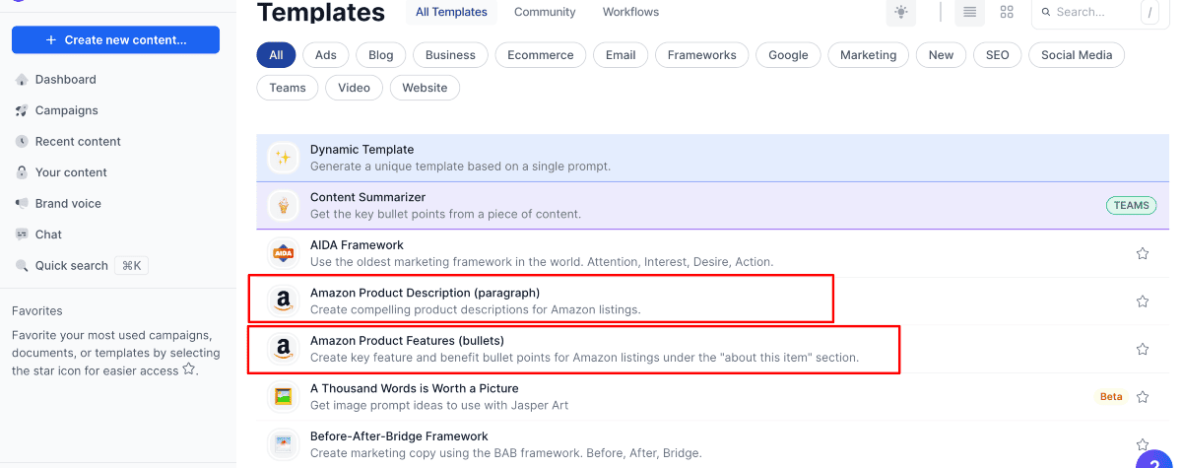The width and height of the screenshot is (1182, 468).
Task: Switch to grid view layout
Action: pos(1007,13)
